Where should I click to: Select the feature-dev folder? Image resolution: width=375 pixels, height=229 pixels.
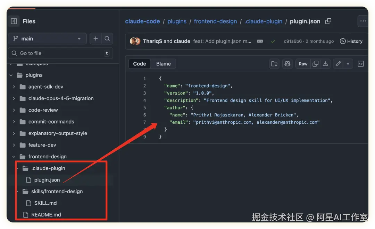click(42, 145)
